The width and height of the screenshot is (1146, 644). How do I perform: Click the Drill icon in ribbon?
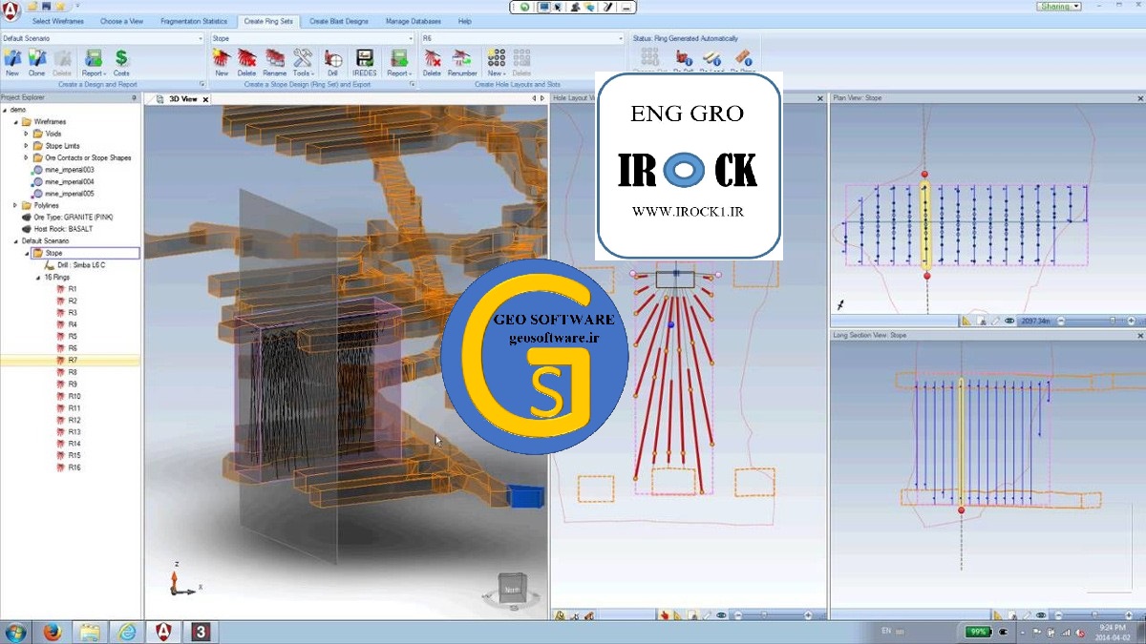[332, 61]
